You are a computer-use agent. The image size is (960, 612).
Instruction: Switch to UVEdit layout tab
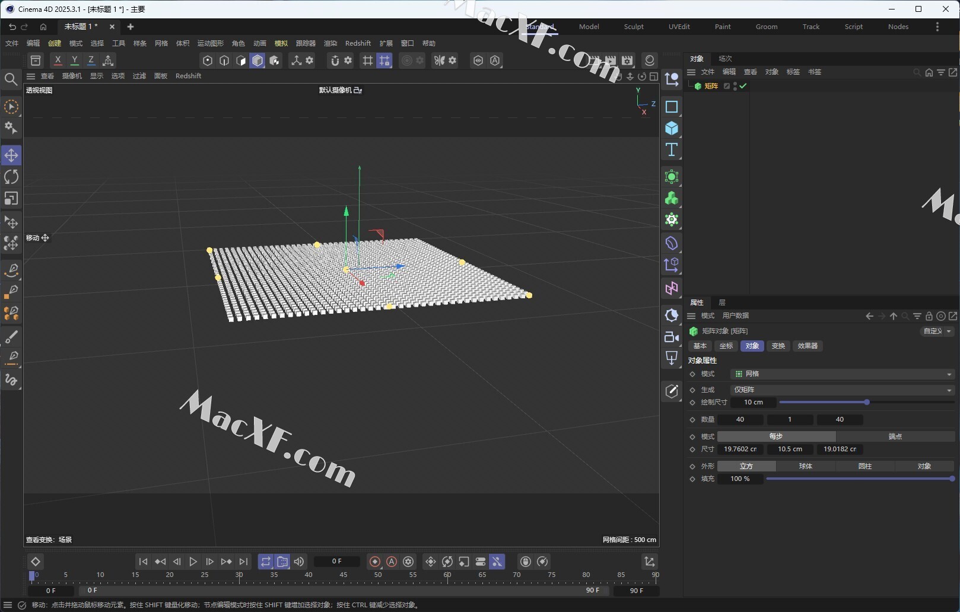click(679, 27)
